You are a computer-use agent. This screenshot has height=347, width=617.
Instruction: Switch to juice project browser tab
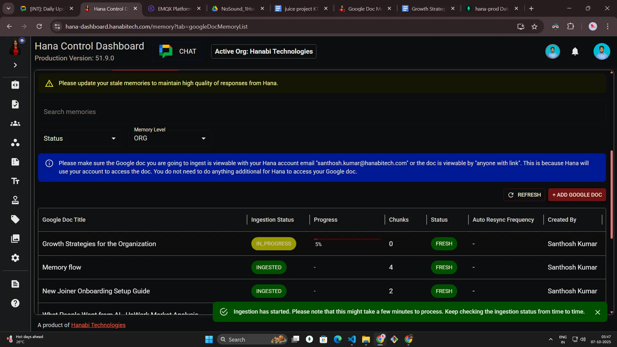point(300,9)
